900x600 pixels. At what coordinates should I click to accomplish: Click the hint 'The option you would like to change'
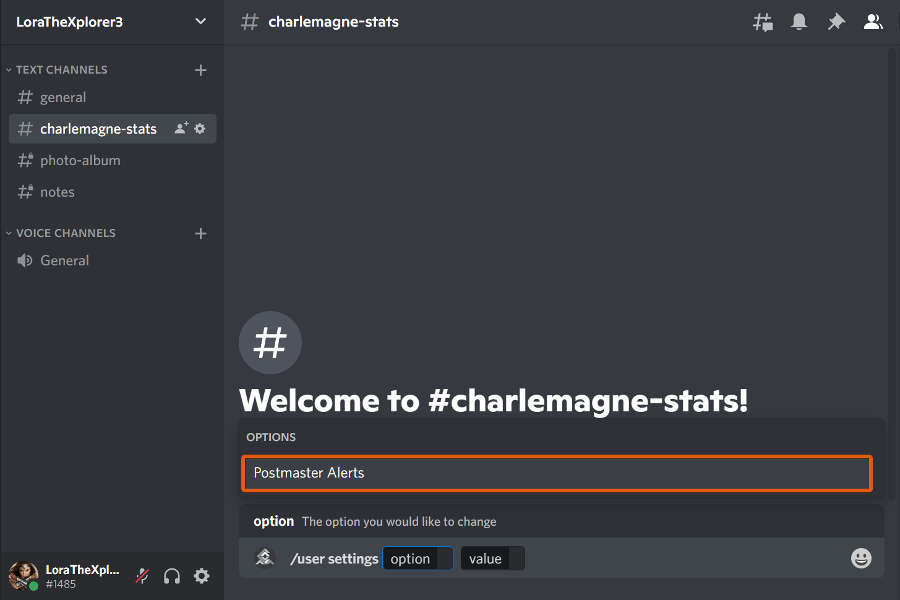point(399,521)
